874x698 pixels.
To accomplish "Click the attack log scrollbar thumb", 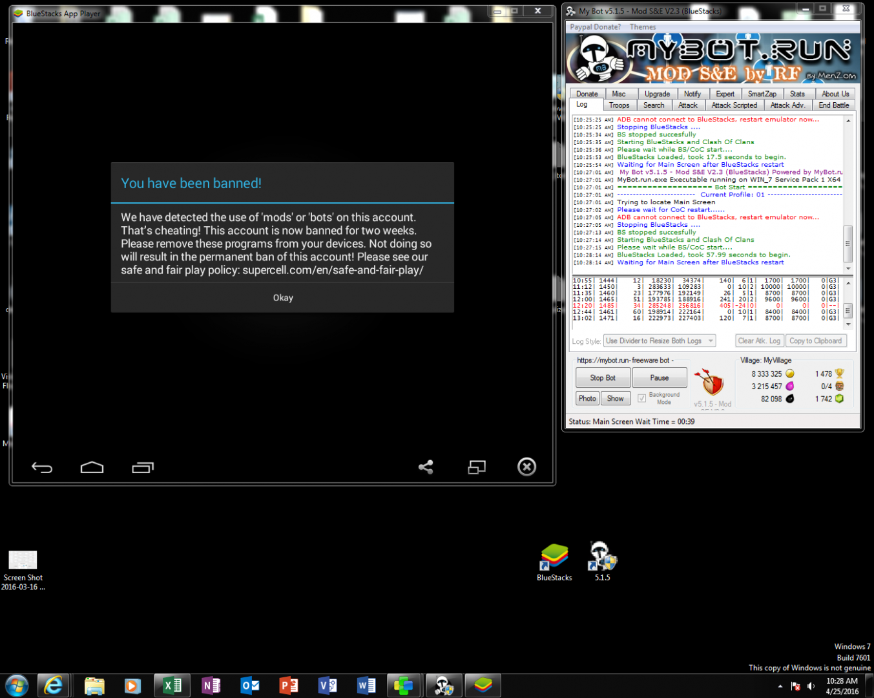I will pos(848,311).
